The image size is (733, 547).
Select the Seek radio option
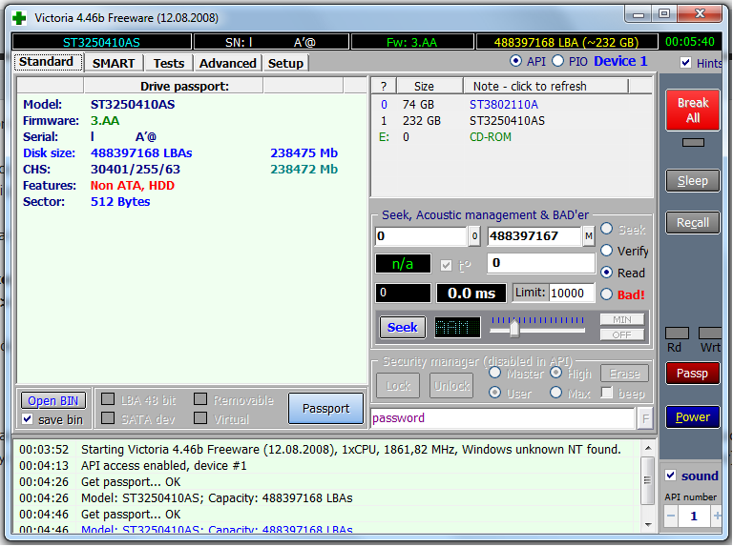tap(607, 229)
